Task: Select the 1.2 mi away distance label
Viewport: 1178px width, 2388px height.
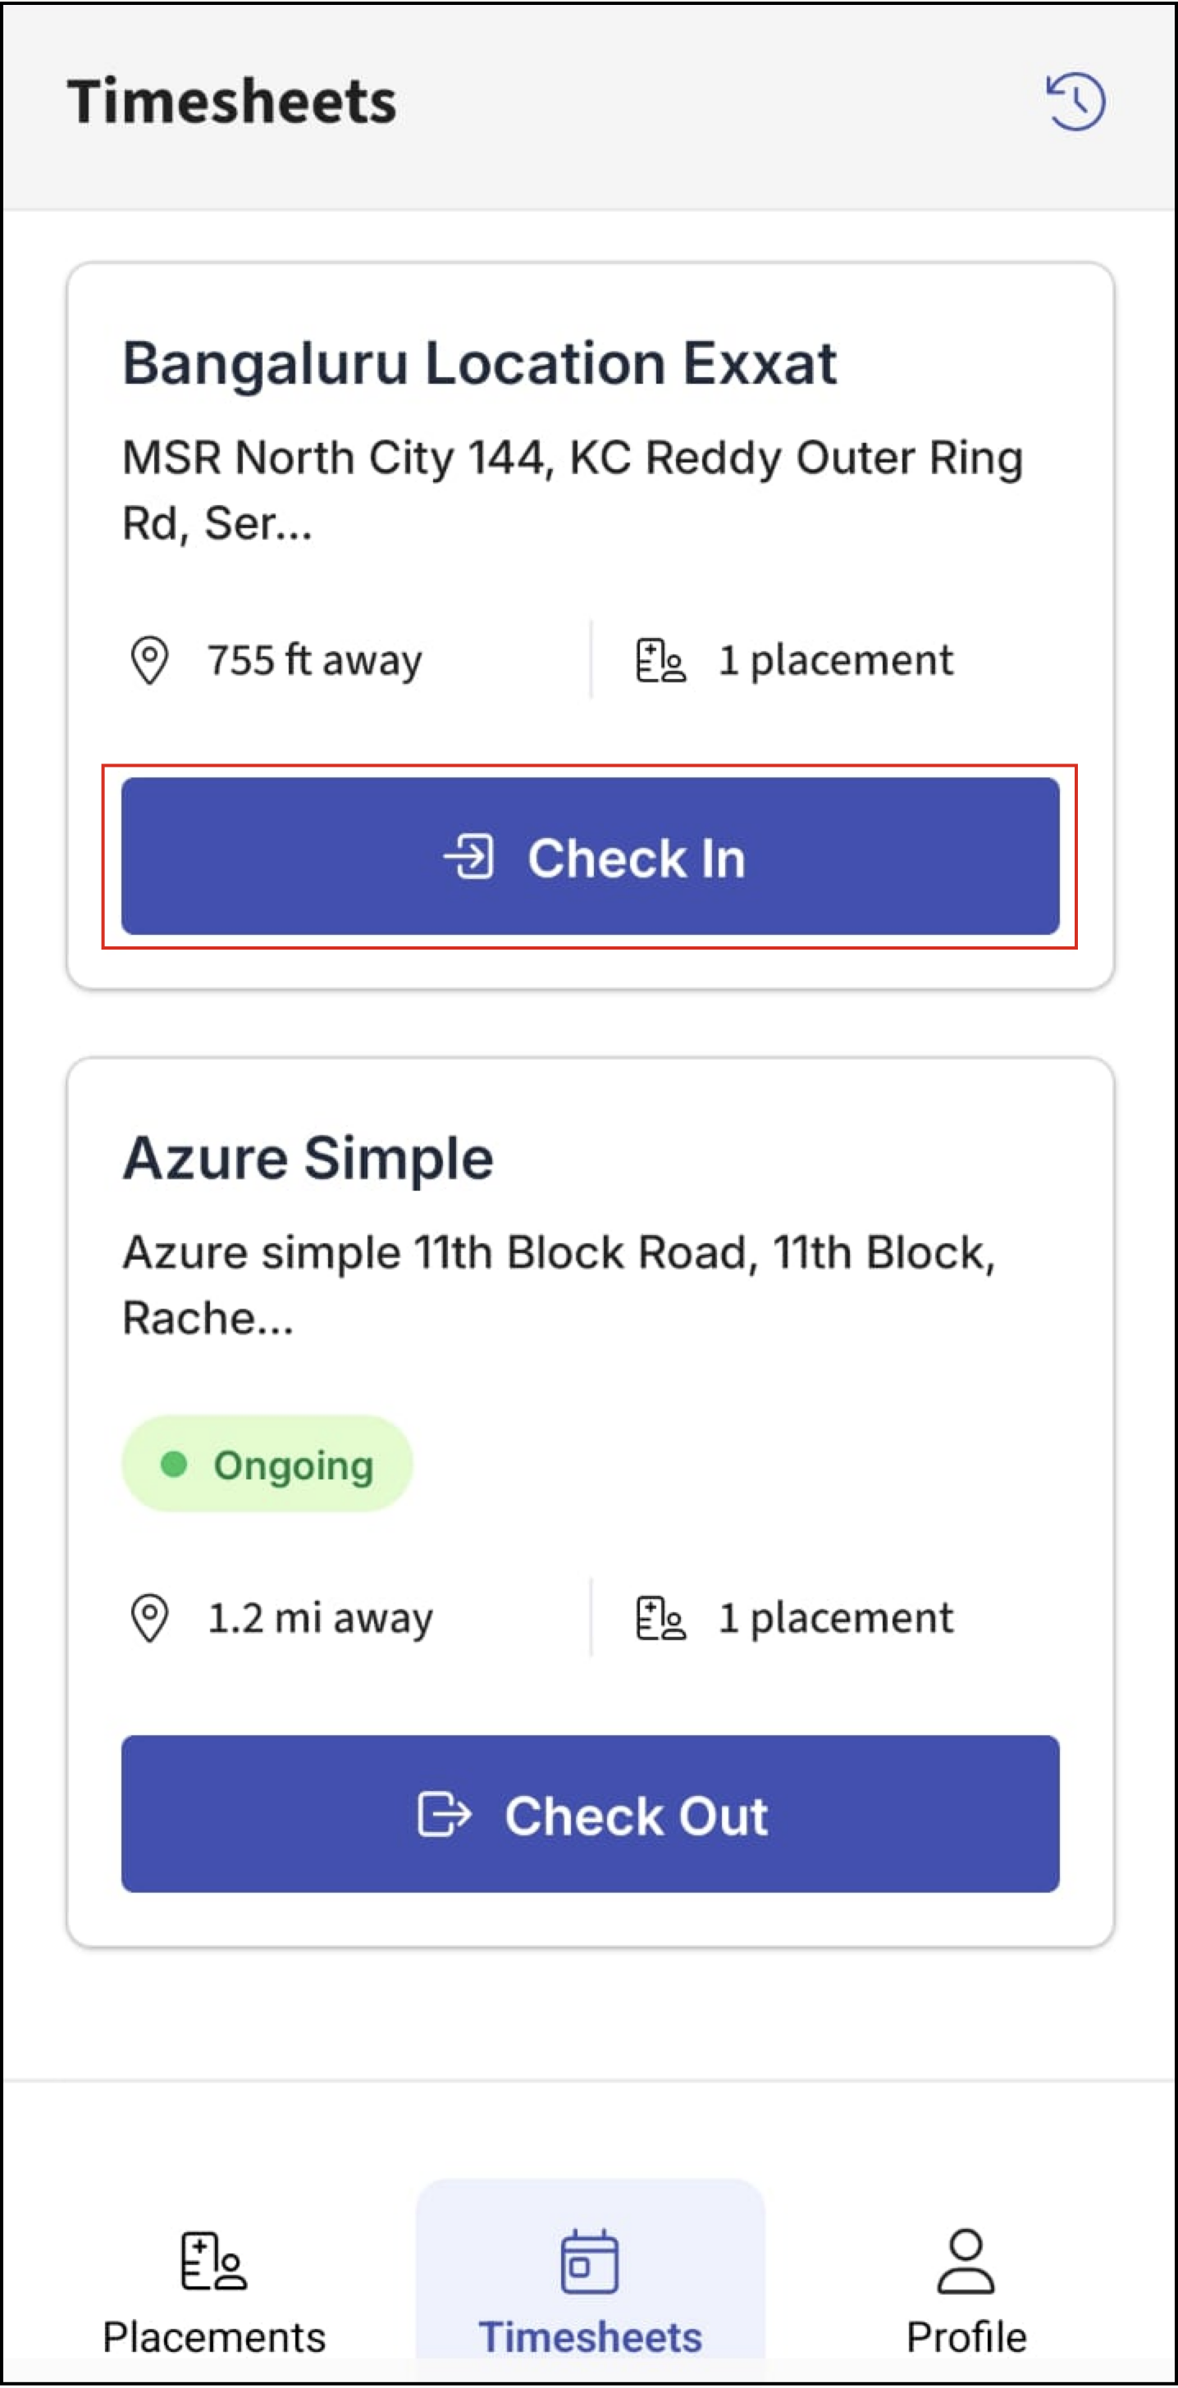Action: point(320,1618)
